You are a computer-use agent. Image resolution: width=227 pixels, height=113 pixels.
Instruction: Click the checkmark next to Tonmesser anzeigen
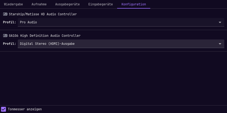click(4, 109)
